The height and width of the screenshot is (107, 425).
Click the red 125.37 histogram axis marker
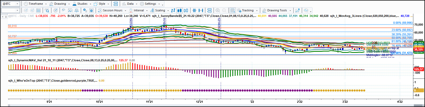click(x=418, y=69)
